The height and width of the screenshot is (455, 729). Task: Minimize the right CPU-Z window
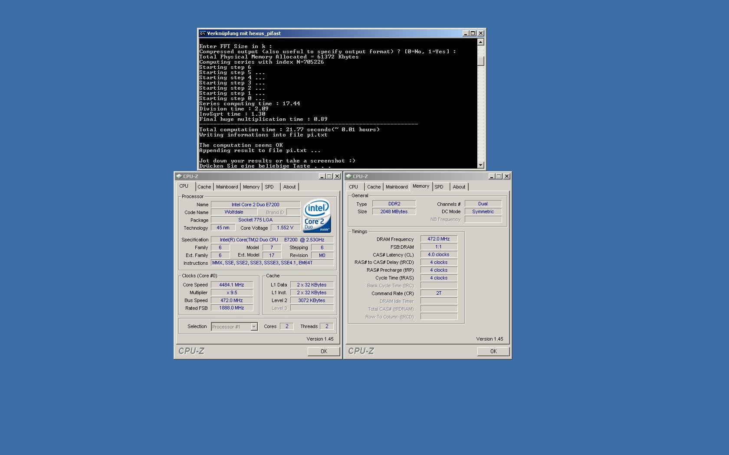click(492, 176)
